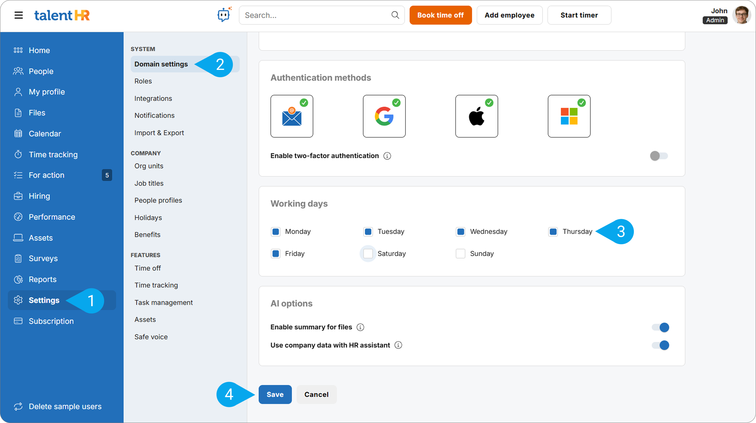This screenshot has height=423, width=756.
Task: Open the hamburger menu icon
Action: (19, 15)
